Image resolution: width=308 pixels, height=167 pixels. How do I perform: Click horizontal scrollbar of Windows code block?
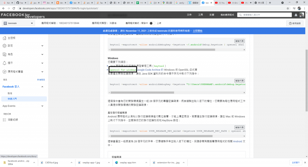[x=142, y=93]
